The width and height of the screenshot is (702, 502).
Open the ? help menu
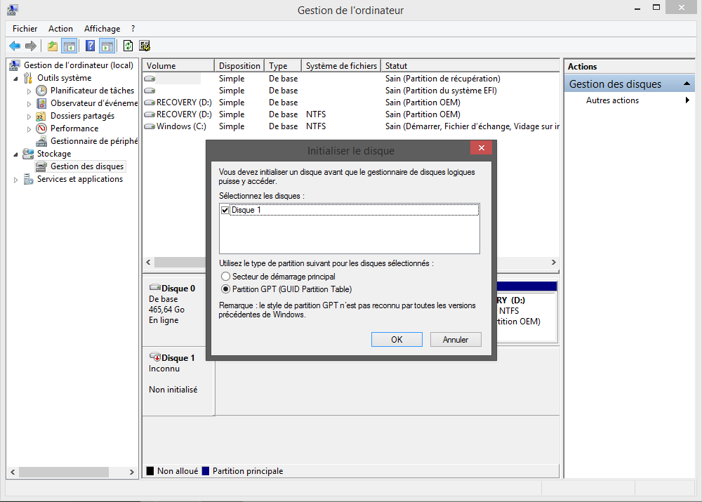[133, 29]
